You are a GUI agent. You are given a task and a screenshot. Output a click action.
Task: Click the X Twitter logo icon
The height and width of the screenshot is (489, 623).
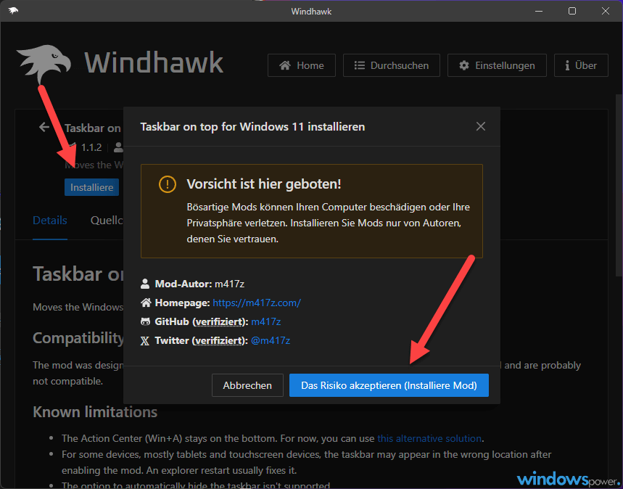(145, 341)
